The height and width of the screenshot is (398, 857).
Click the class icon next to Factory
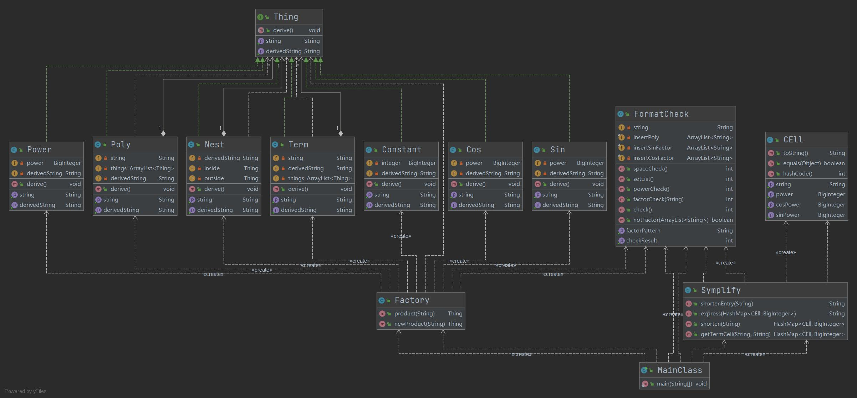[381, 300]
